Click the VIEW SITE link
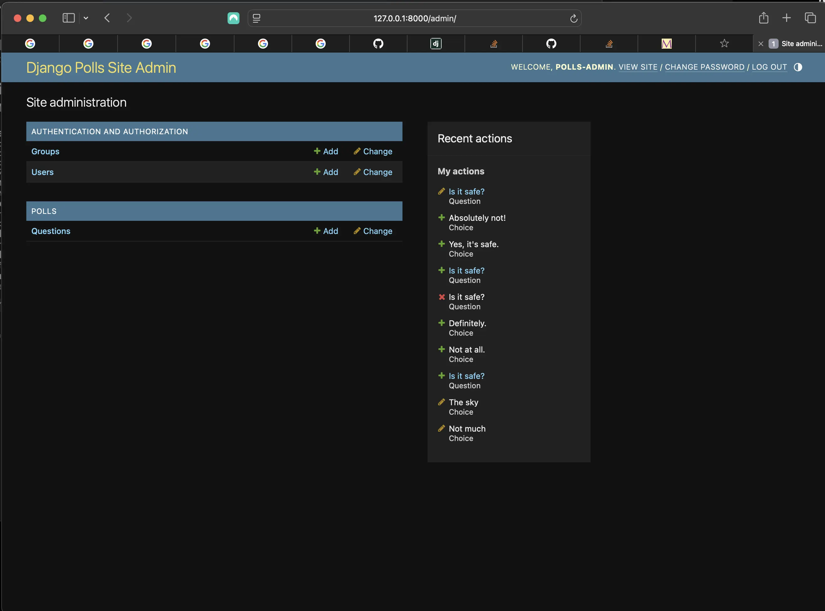 (638, 67)
